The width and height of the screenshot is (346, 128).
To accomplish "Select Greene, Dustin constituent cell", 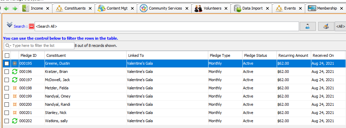I will click(86, 63).
